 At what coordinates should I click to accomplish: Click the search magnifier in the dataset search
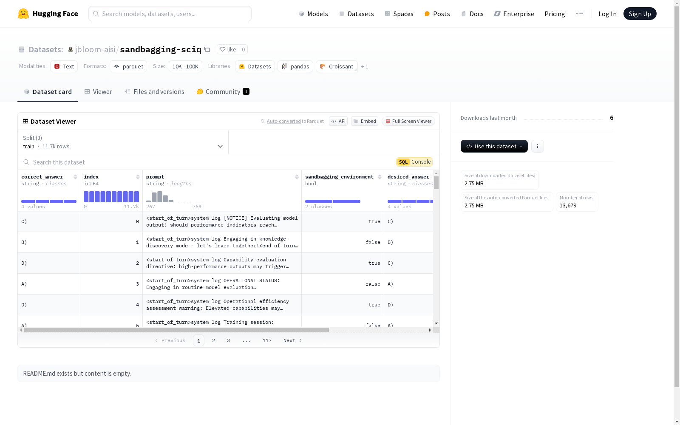click(26, 162)
